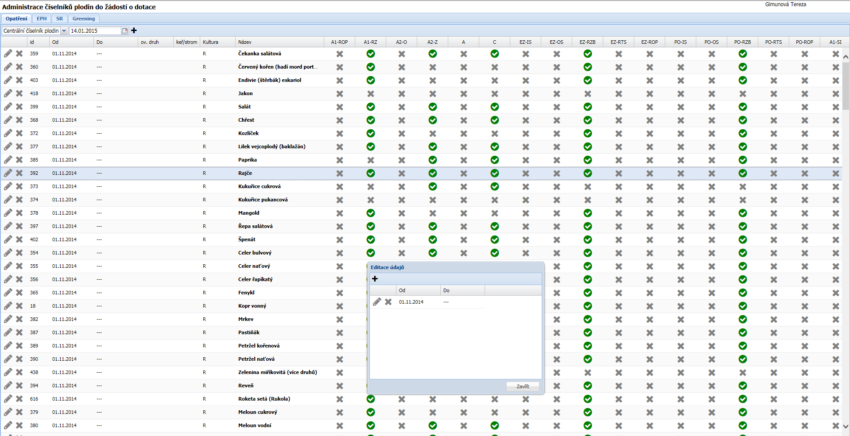
Task: Toggle A1-ROP for Jakon
Action: pyautogui.click(x=340, y=93)
